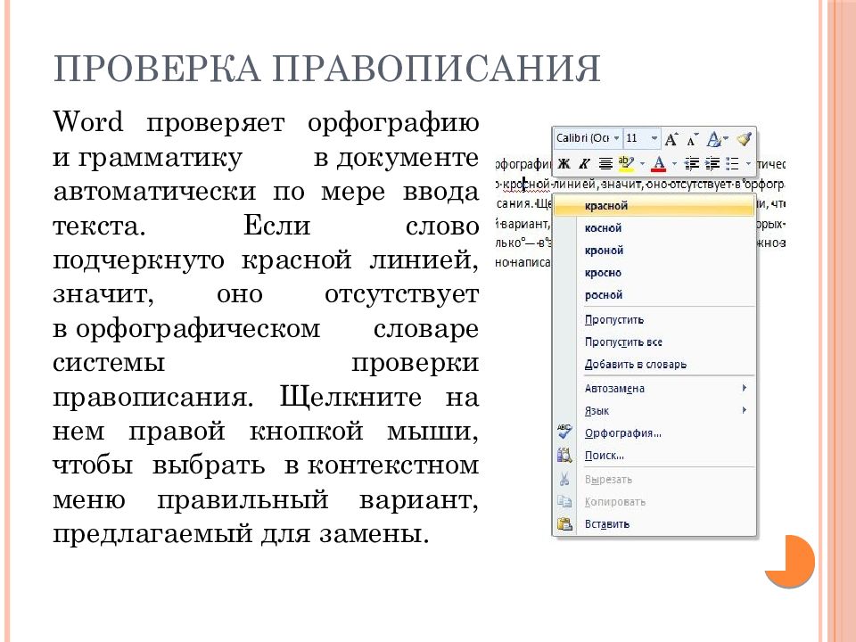
Task: Click the misspelled word 'кросной' in the document
Action: pyautogui.click(x=526, y=185)
